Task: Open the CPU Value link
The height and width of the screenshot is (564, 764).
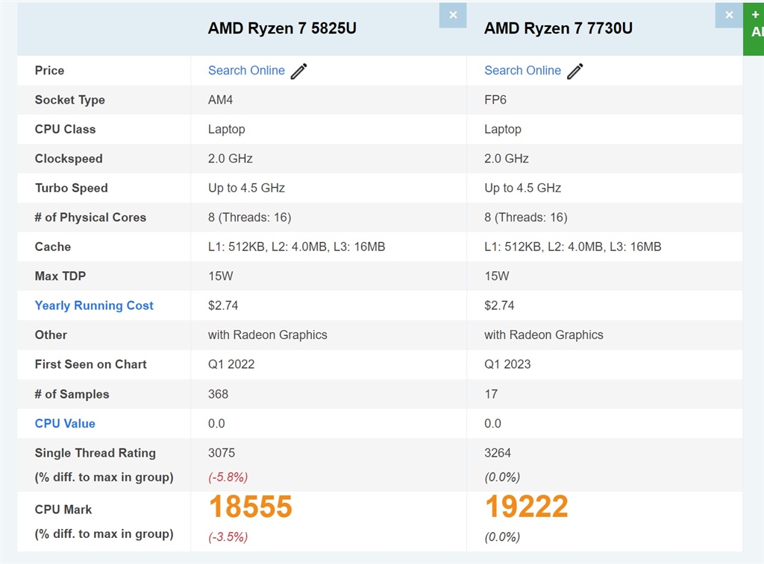Action: [x=65, y=423]
